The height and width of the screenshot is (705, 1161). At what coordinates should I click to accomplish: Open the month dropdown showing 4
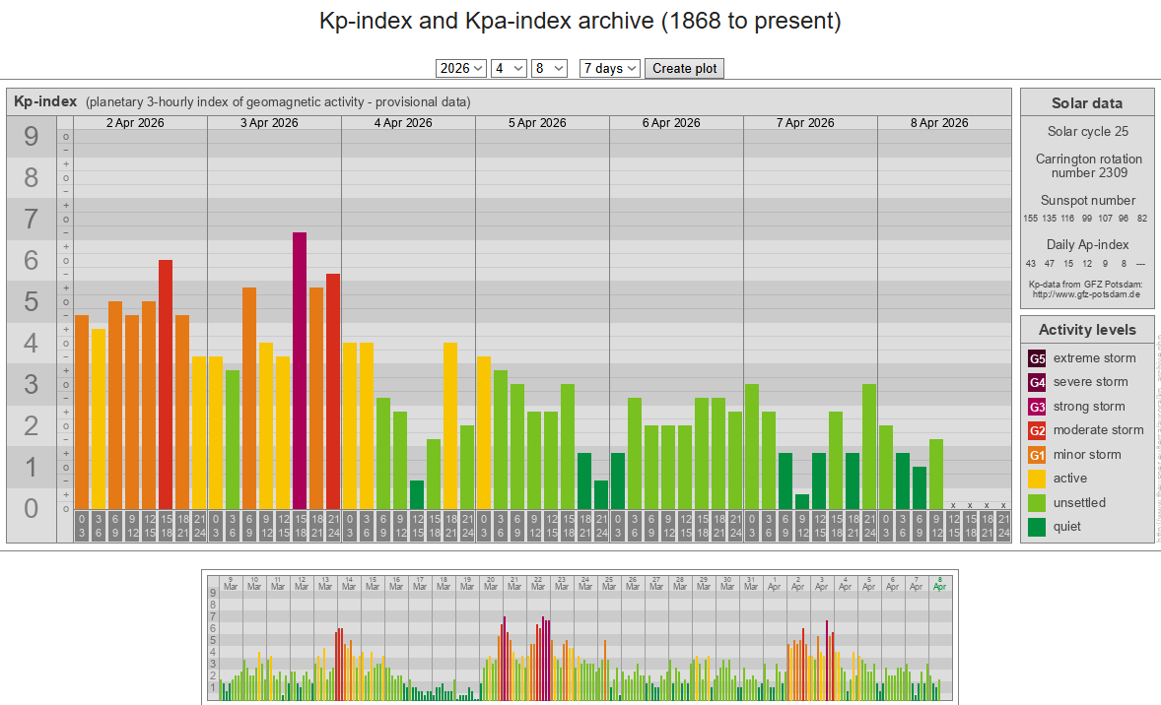[x=508, y=68]
